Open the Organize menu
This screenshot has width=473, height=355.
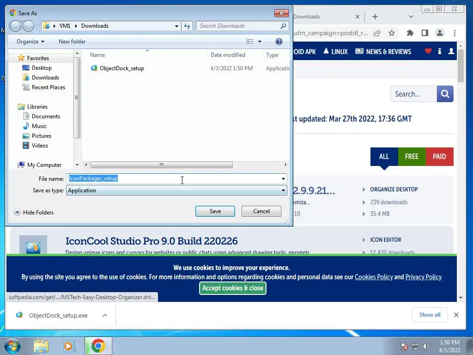[30, 42]
